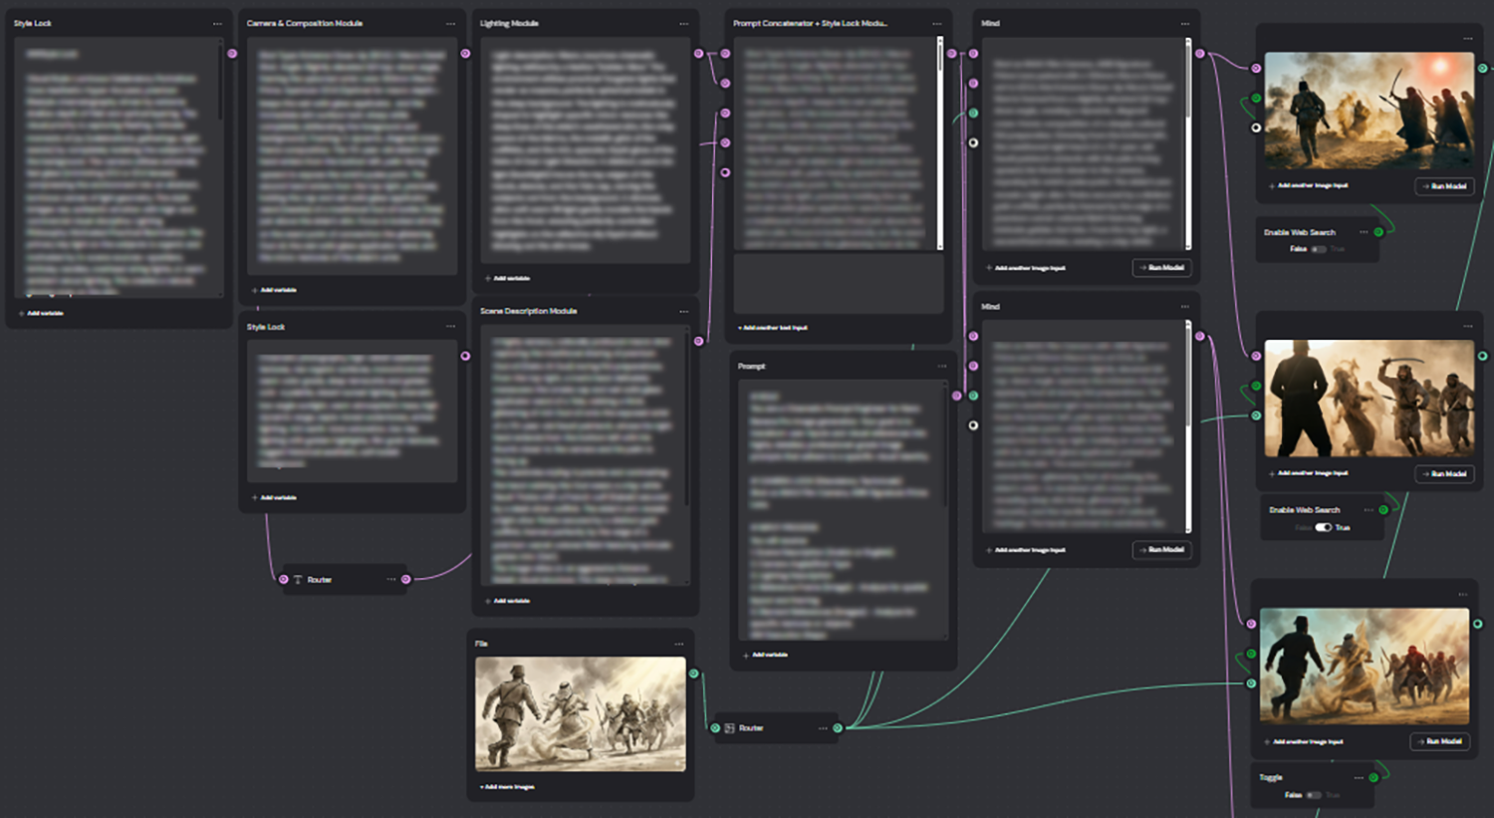Click the File node's green output port

click(694, 674)
